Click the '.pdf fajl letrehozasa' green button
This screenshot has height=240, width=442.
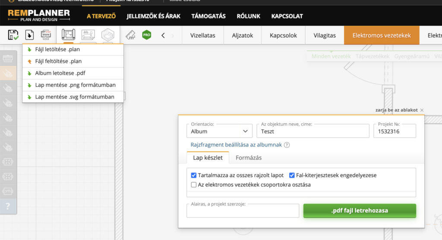coord(360,210)
